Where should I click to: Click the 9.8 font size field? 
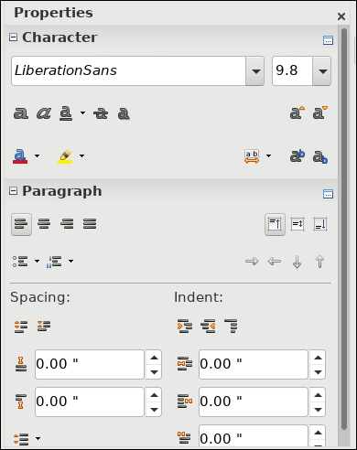(x=292, y=70)
